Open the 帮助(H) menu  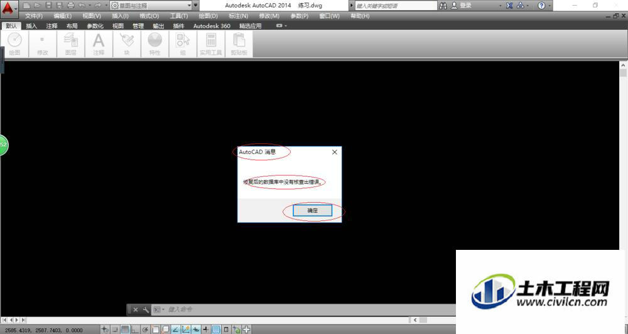click(x=360, y=16)
